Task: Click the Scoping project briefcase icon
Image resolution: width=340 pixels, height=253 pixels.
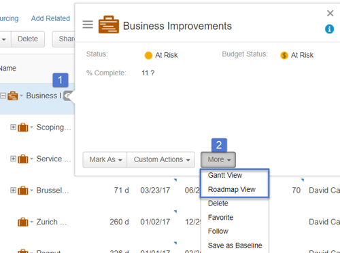Action: coord(23,128)
